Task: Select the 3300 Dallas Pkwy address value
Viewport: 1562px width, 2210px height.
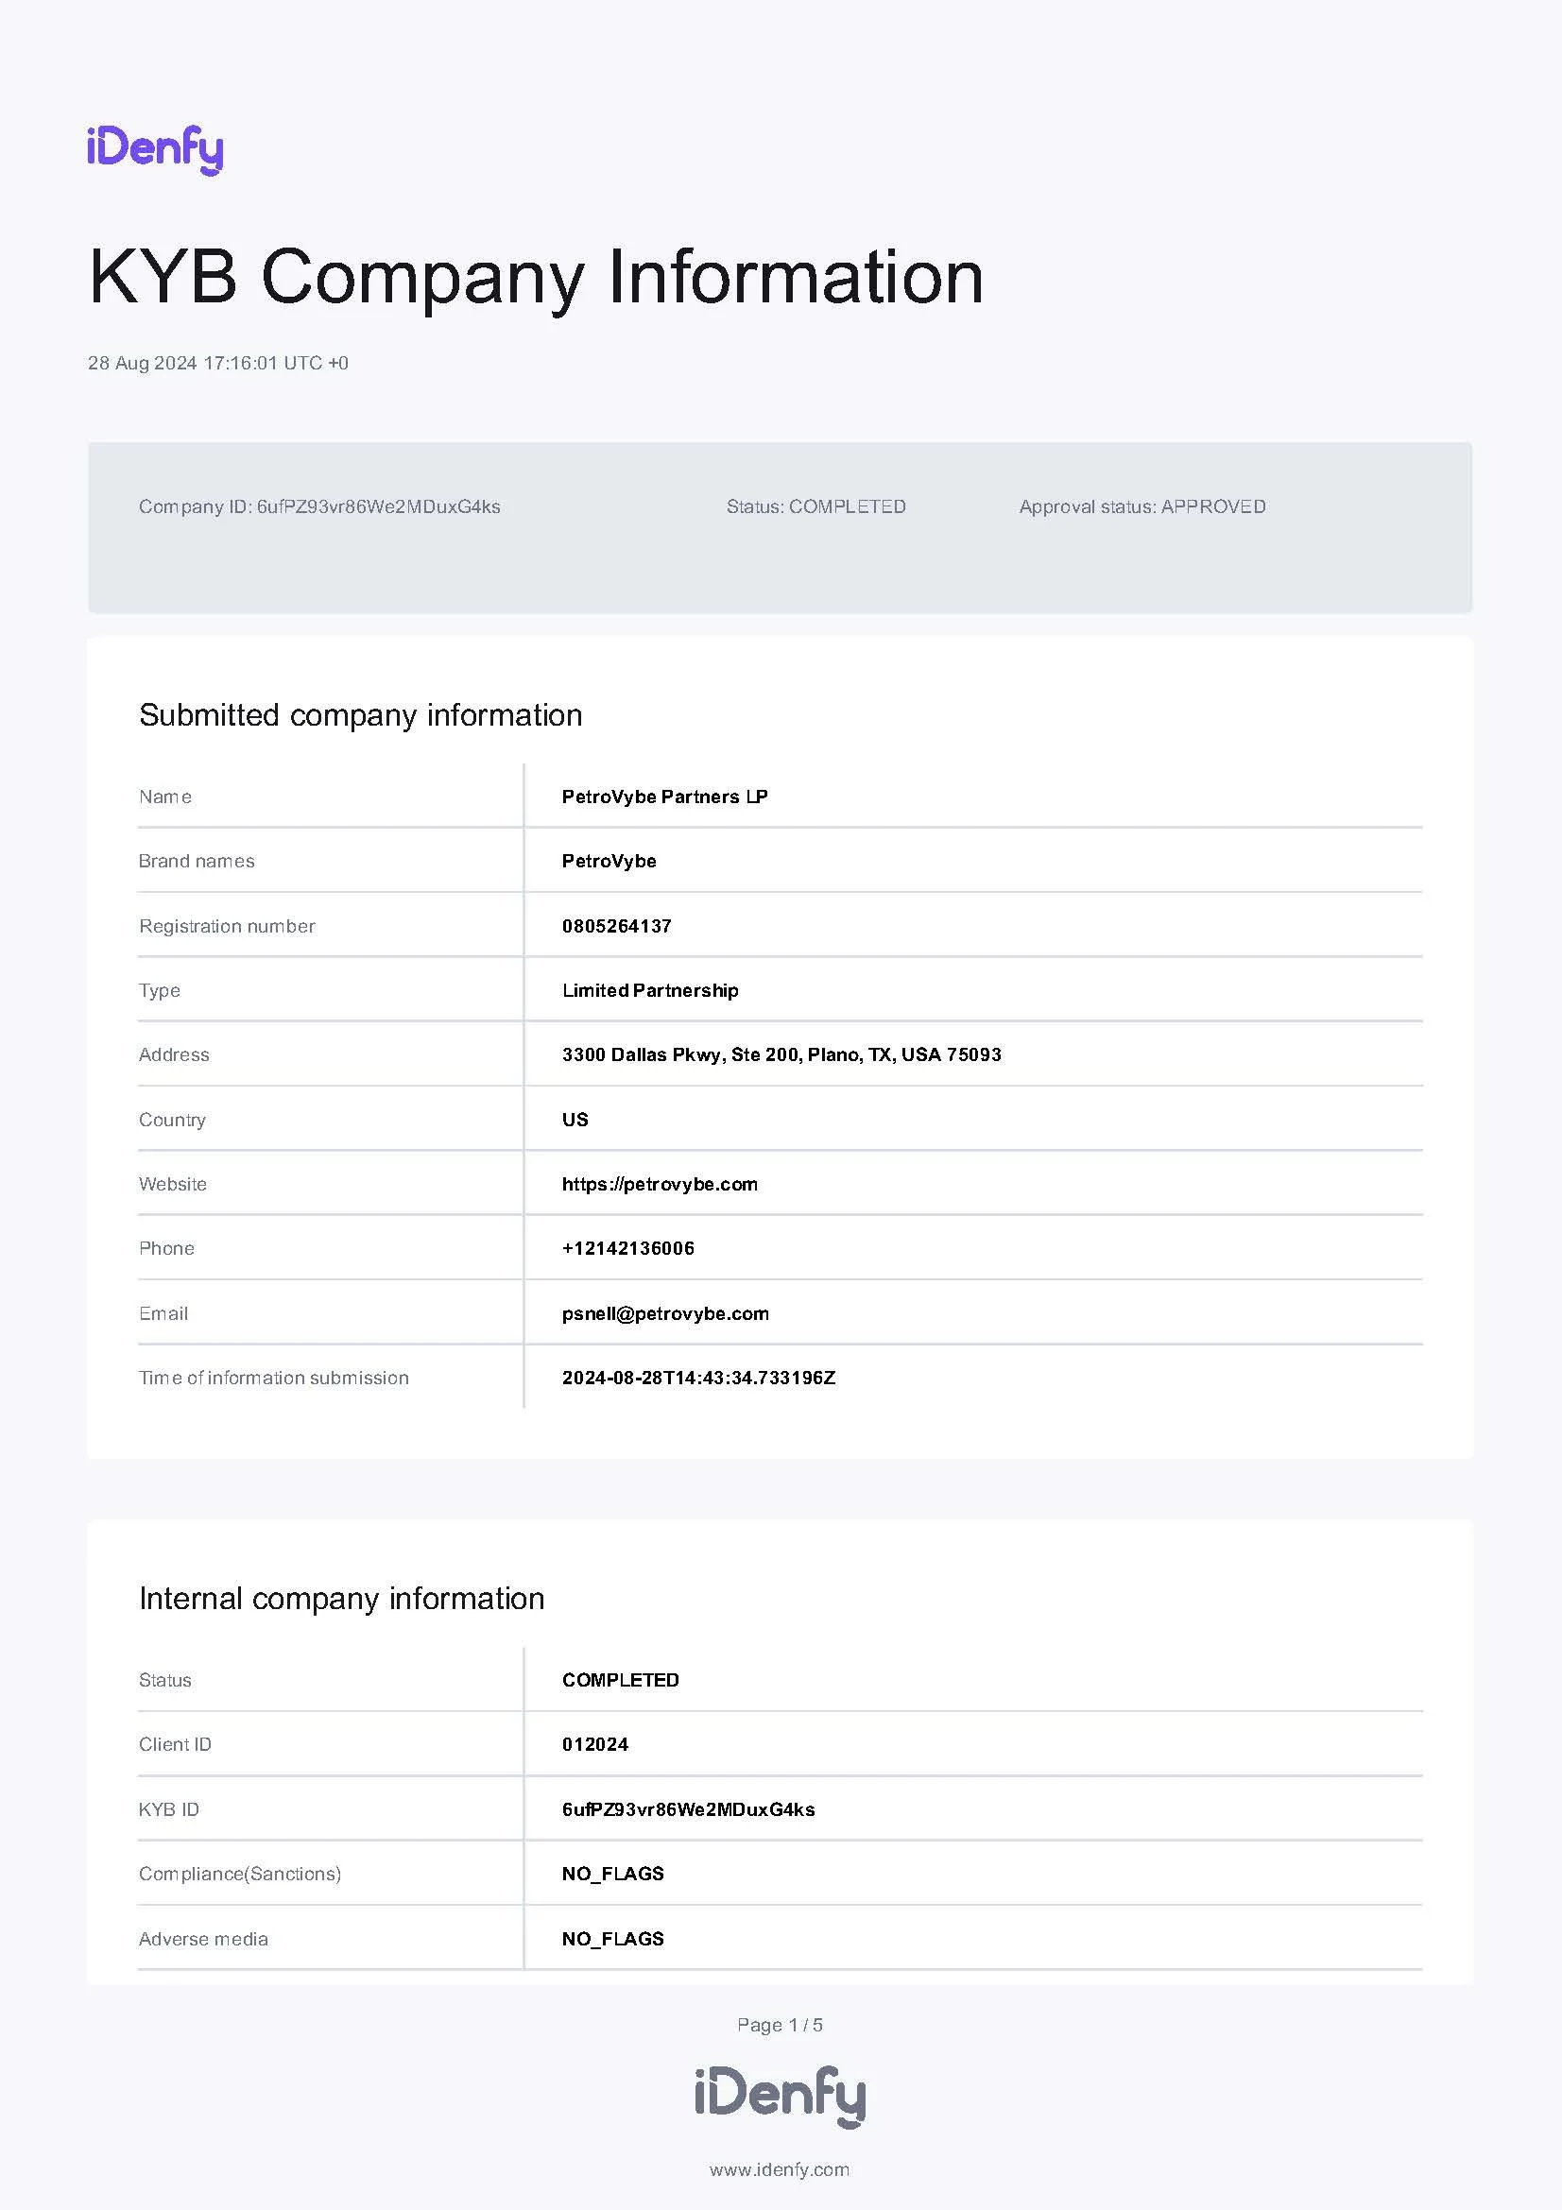Action: click(781, 1054)
